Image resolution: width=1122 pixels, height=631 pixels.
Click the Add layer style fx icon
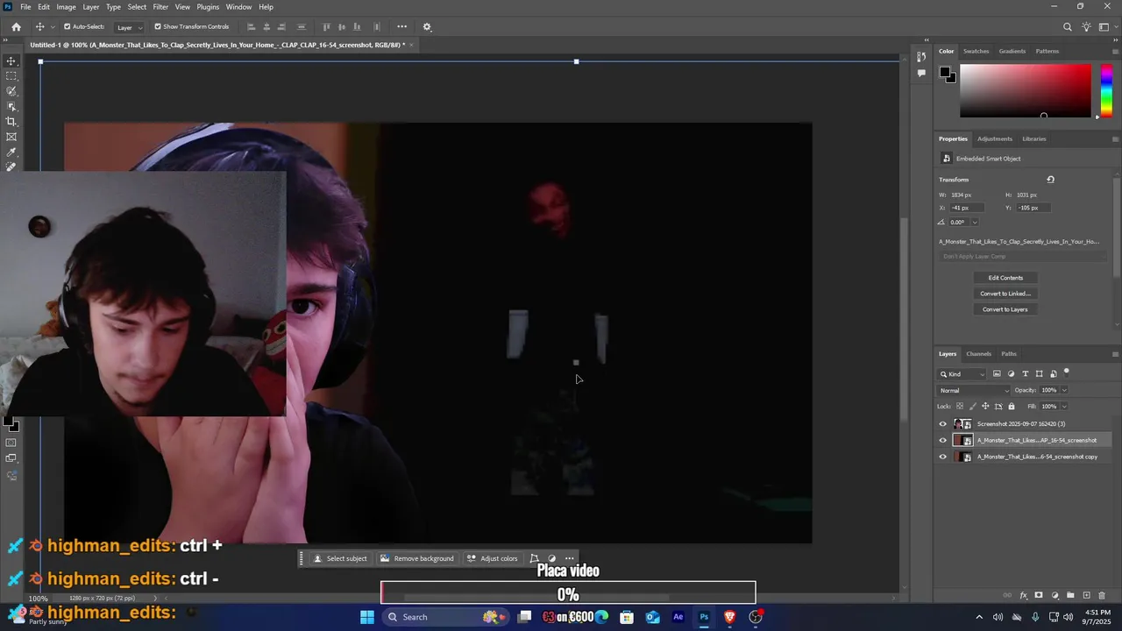[x=1023, y=595]
